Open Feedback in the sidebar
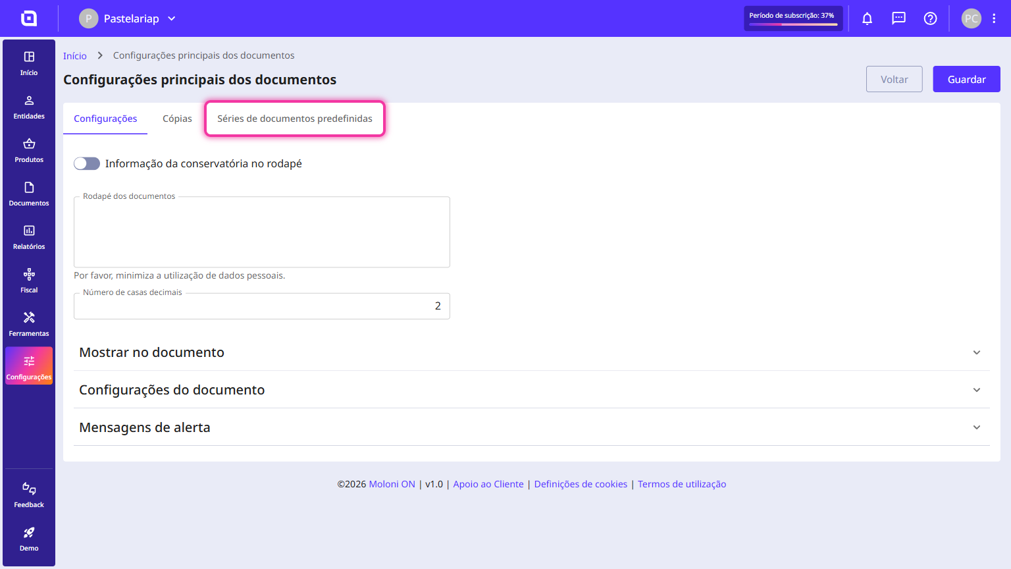1011x569 pixels. [29, 495]
